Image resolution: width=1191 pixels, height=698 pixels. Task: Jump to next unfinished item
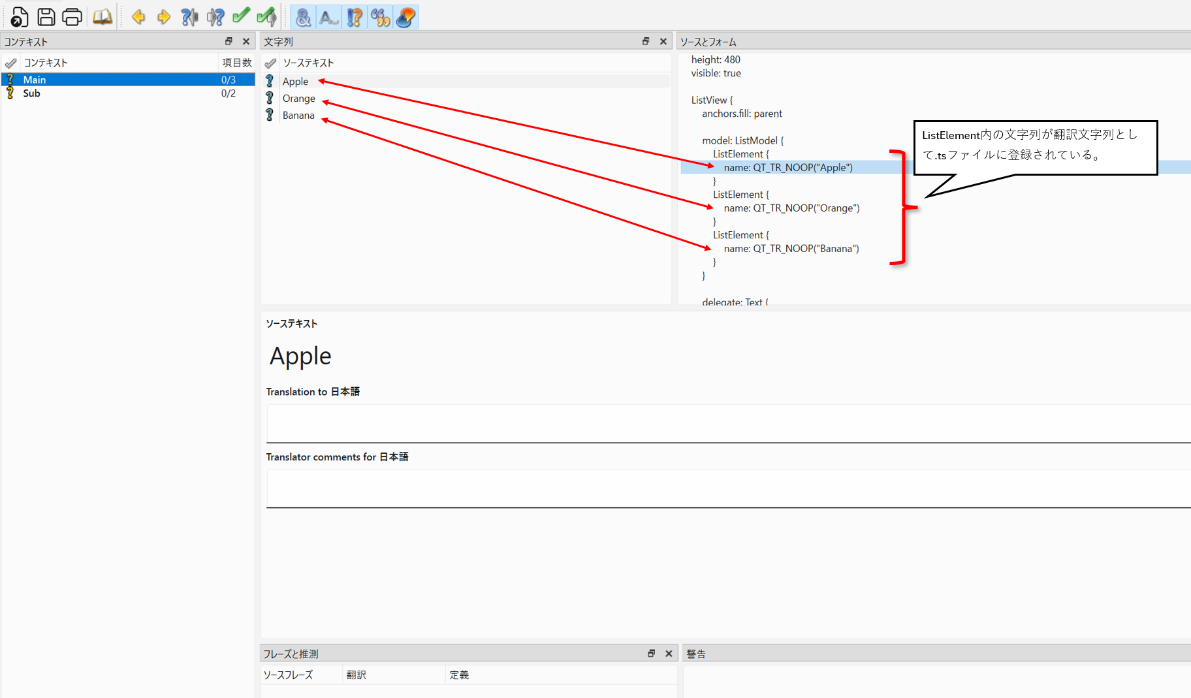coord(215,17)
